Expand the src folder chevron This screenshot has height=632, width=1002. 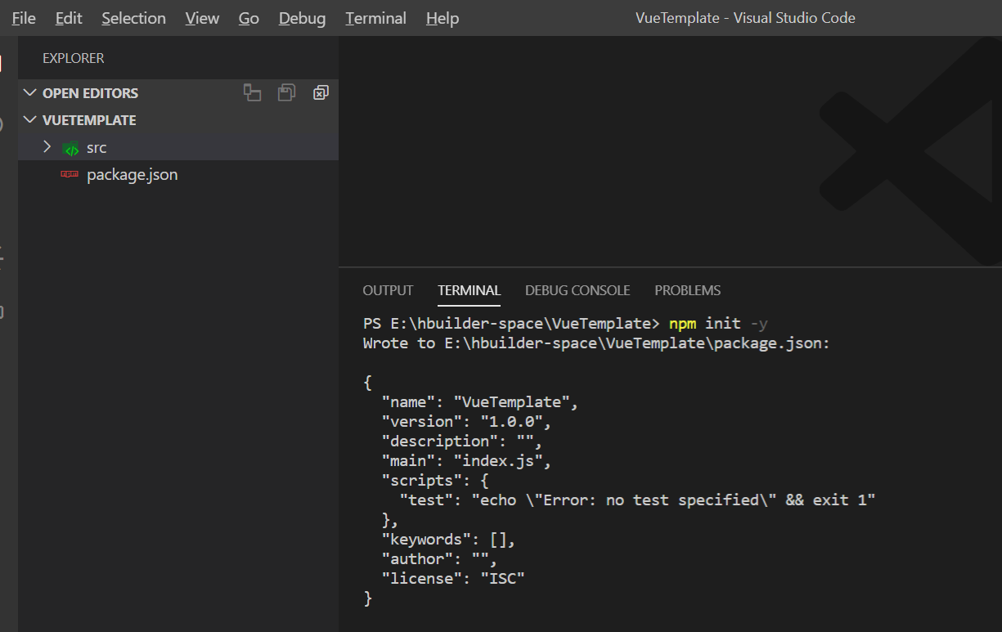(47, 147)
